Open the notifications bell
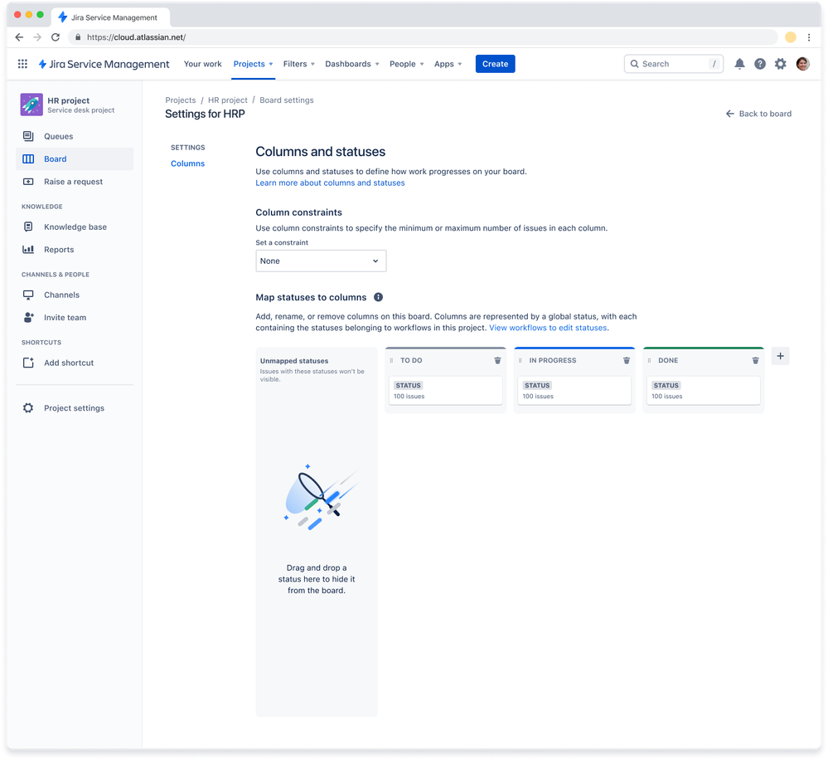The width and height of the screenshot is (828, 760). click(x=739, y=64)
